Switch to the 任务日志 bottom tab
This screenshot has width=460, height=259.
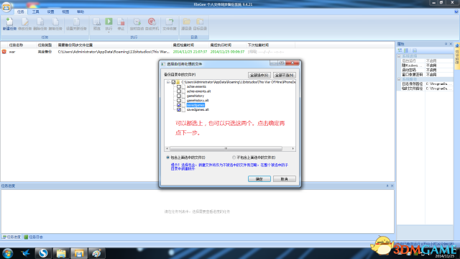tap(34, 237)
